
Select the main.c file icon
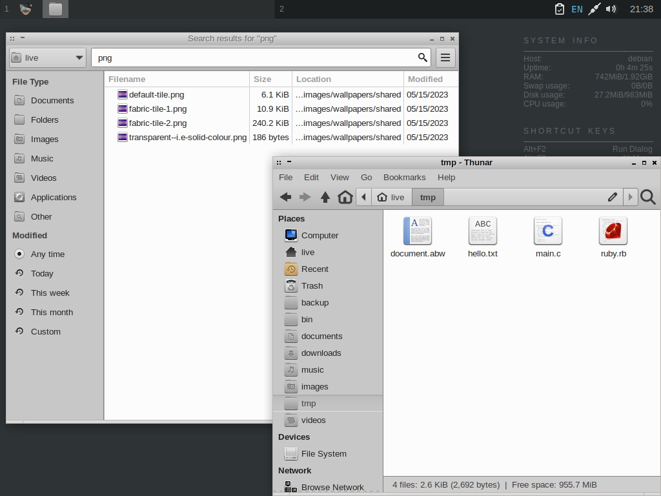pos(548,231)
